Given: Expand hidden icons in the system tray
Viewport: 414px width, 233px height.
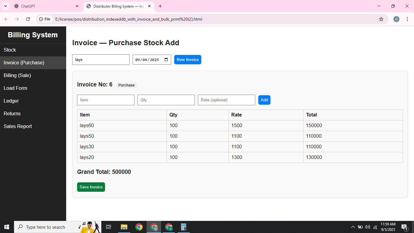Looking at the screenshot, I should pos(353,227).
